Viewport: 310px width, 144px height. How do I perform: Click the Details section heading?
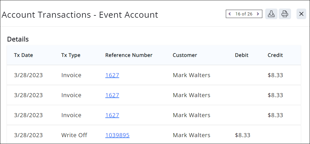[x=18, y=39]
